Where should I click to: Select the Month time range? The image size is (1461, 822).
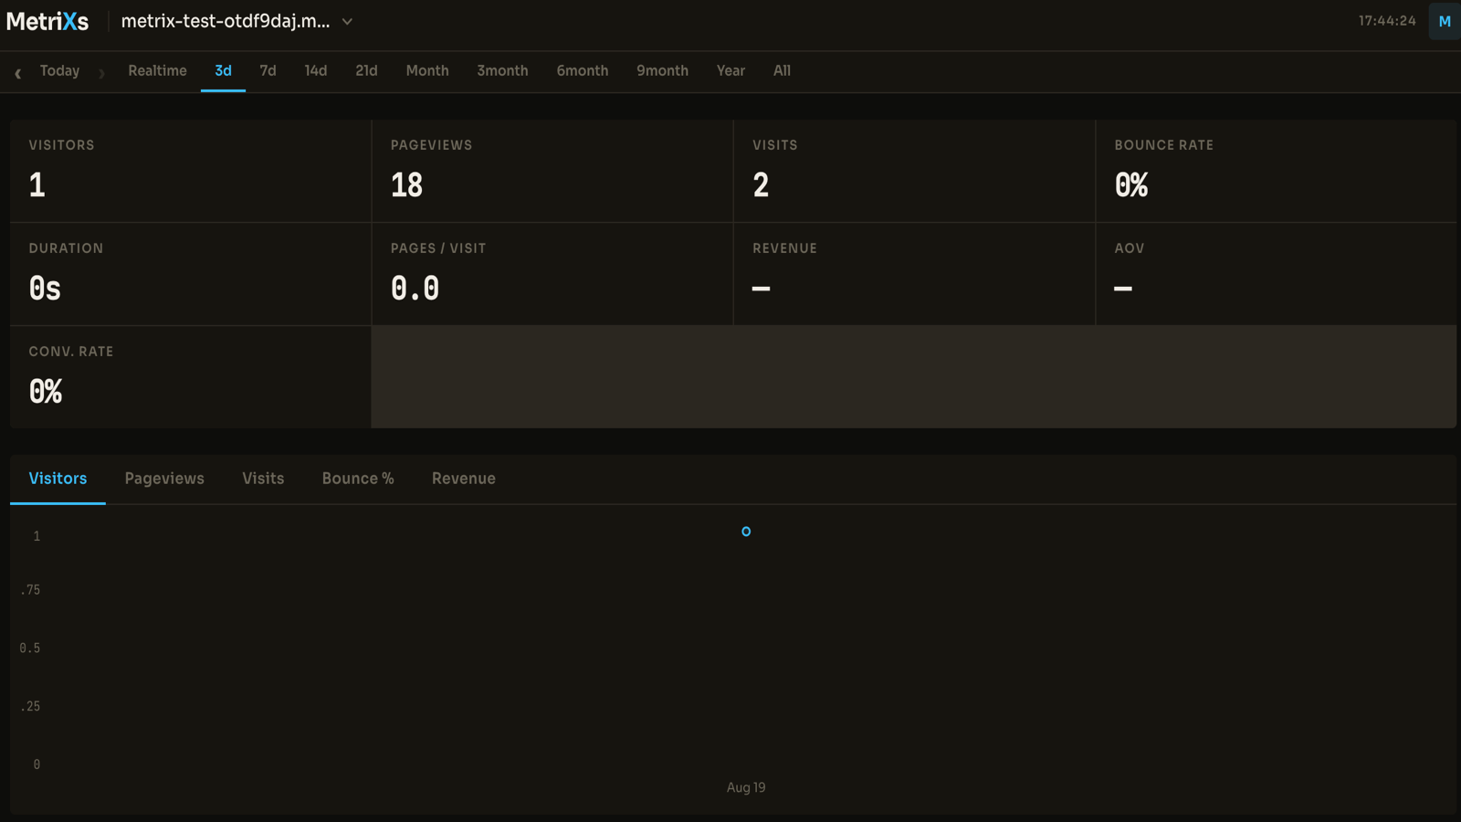(x=427, y=70)
